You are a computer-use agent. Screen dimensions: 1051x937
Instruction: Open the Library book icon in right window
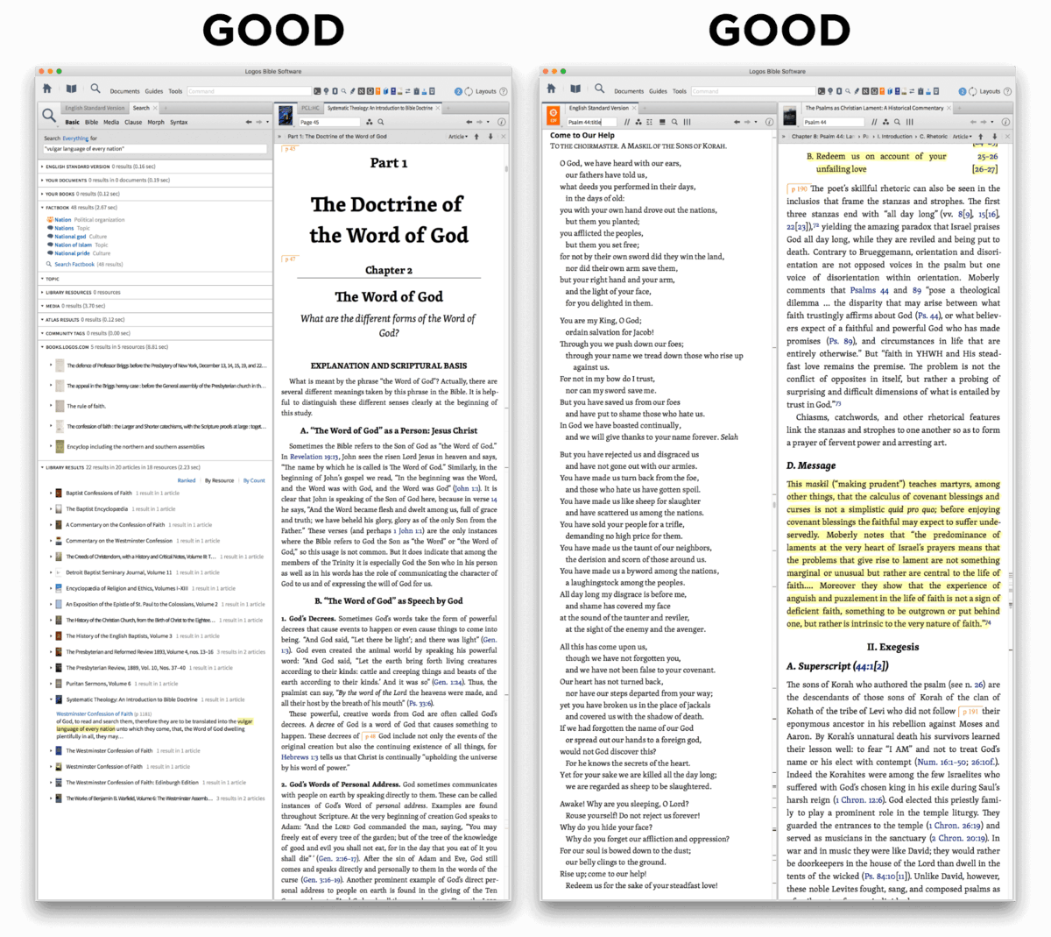(575, 89)
